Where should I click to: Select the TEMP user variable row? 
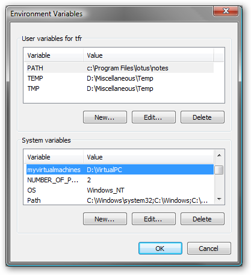click(120, 78)
